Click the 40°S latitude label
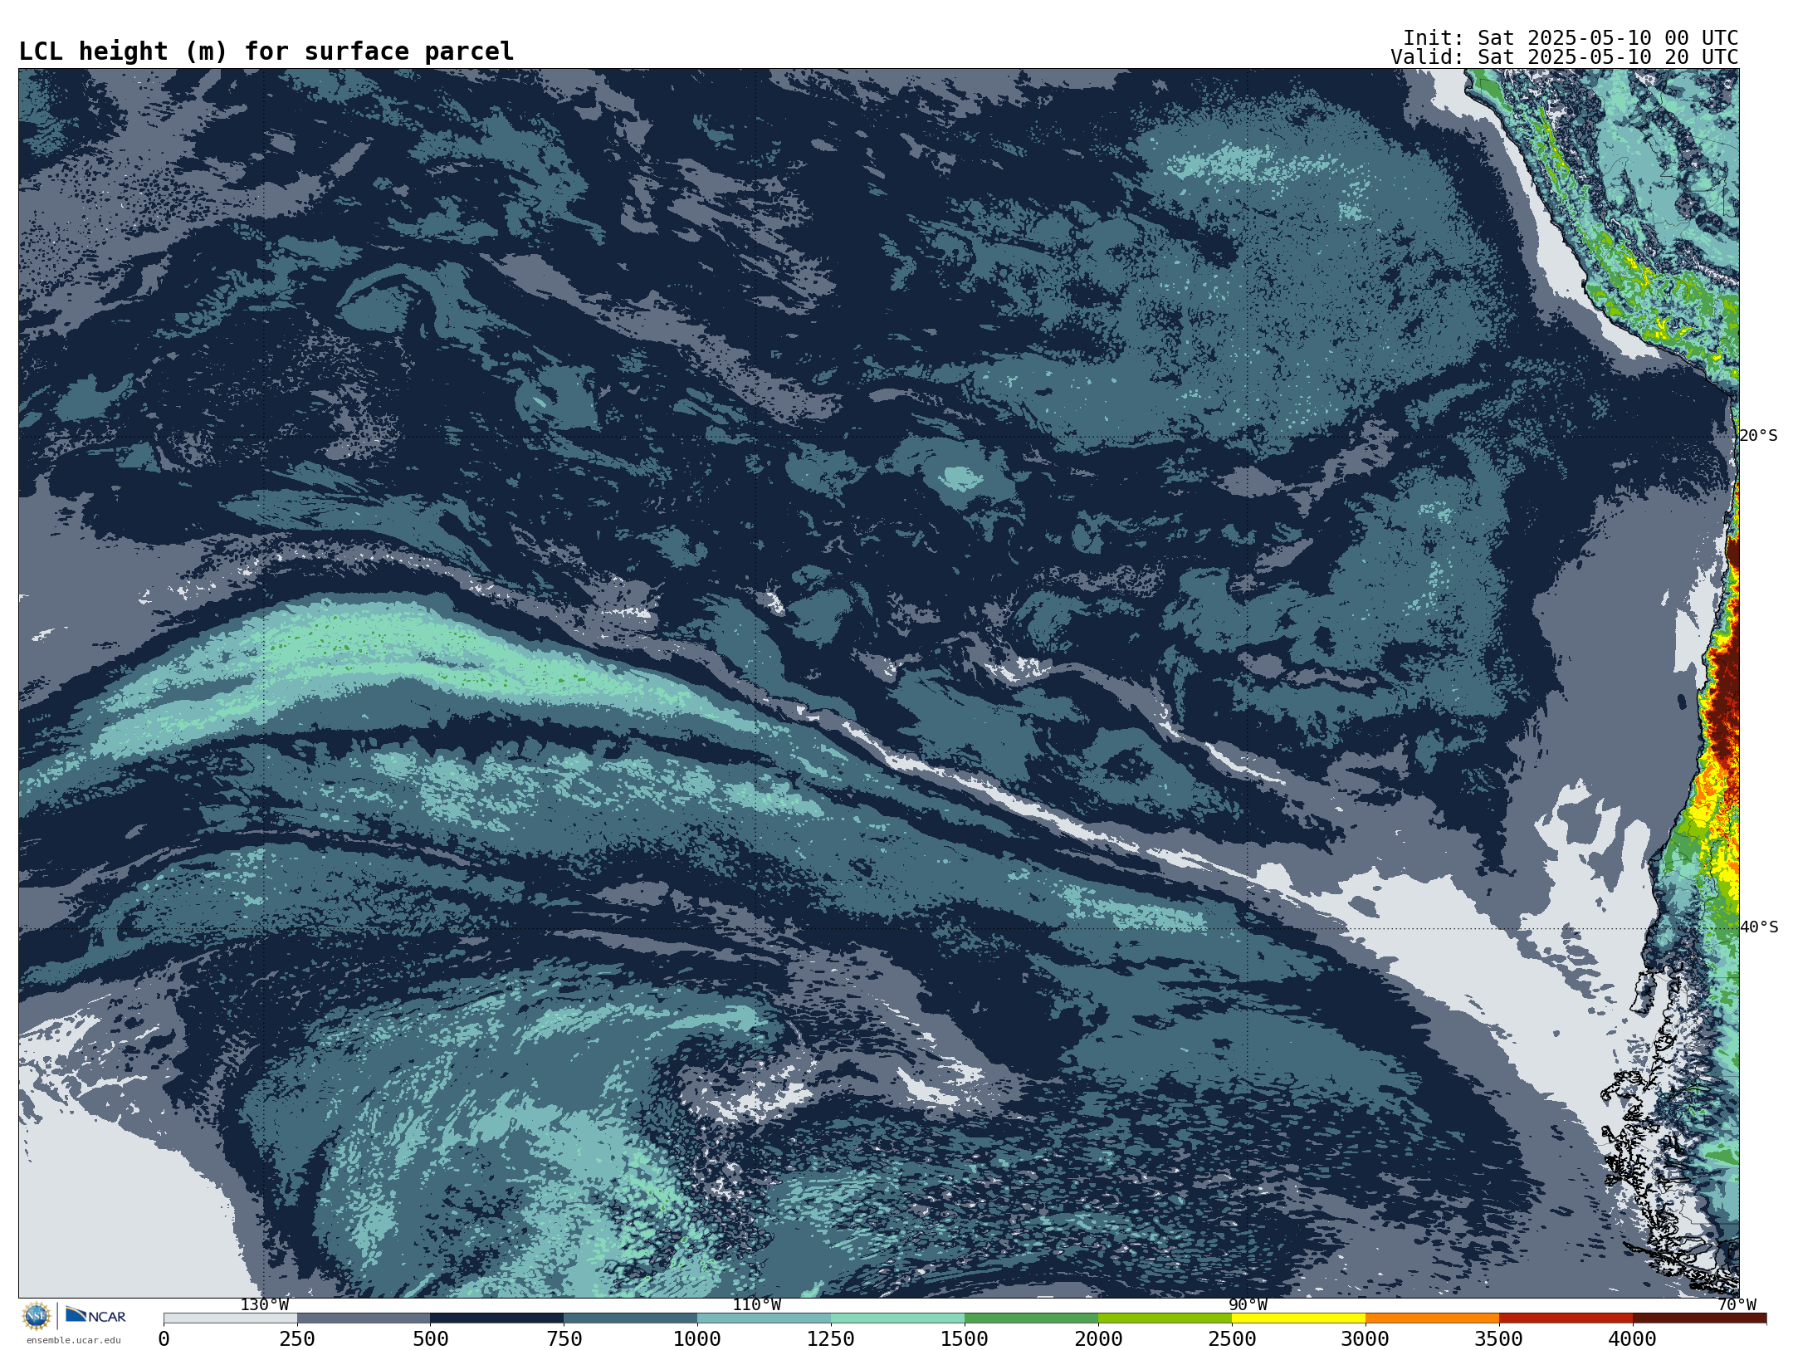 tap(1758, 927)
